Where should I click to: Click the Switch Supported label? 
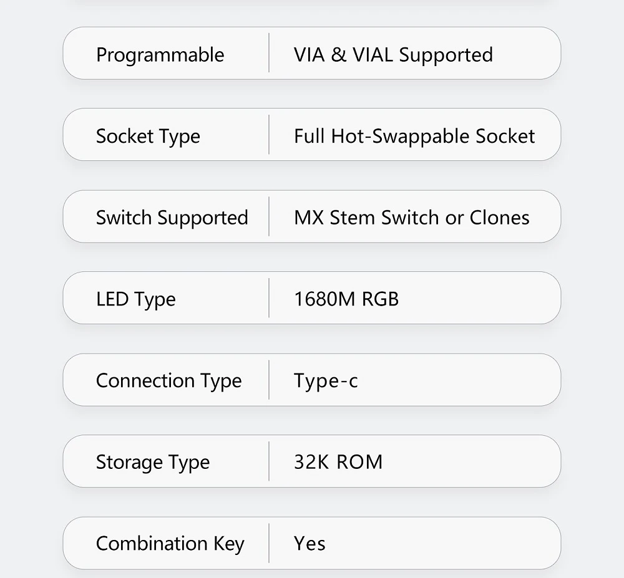tap(172, 218)
